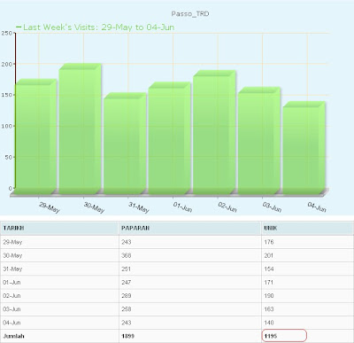Click the Unik value 154 for 31-May
The image size is (354, 343).
(269, 269)
